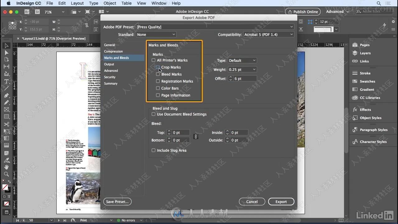Image resolution: width=398 pixels, height=224 pixels.
Task: Enable Color Bars checkbox
Action: point(158,88)
